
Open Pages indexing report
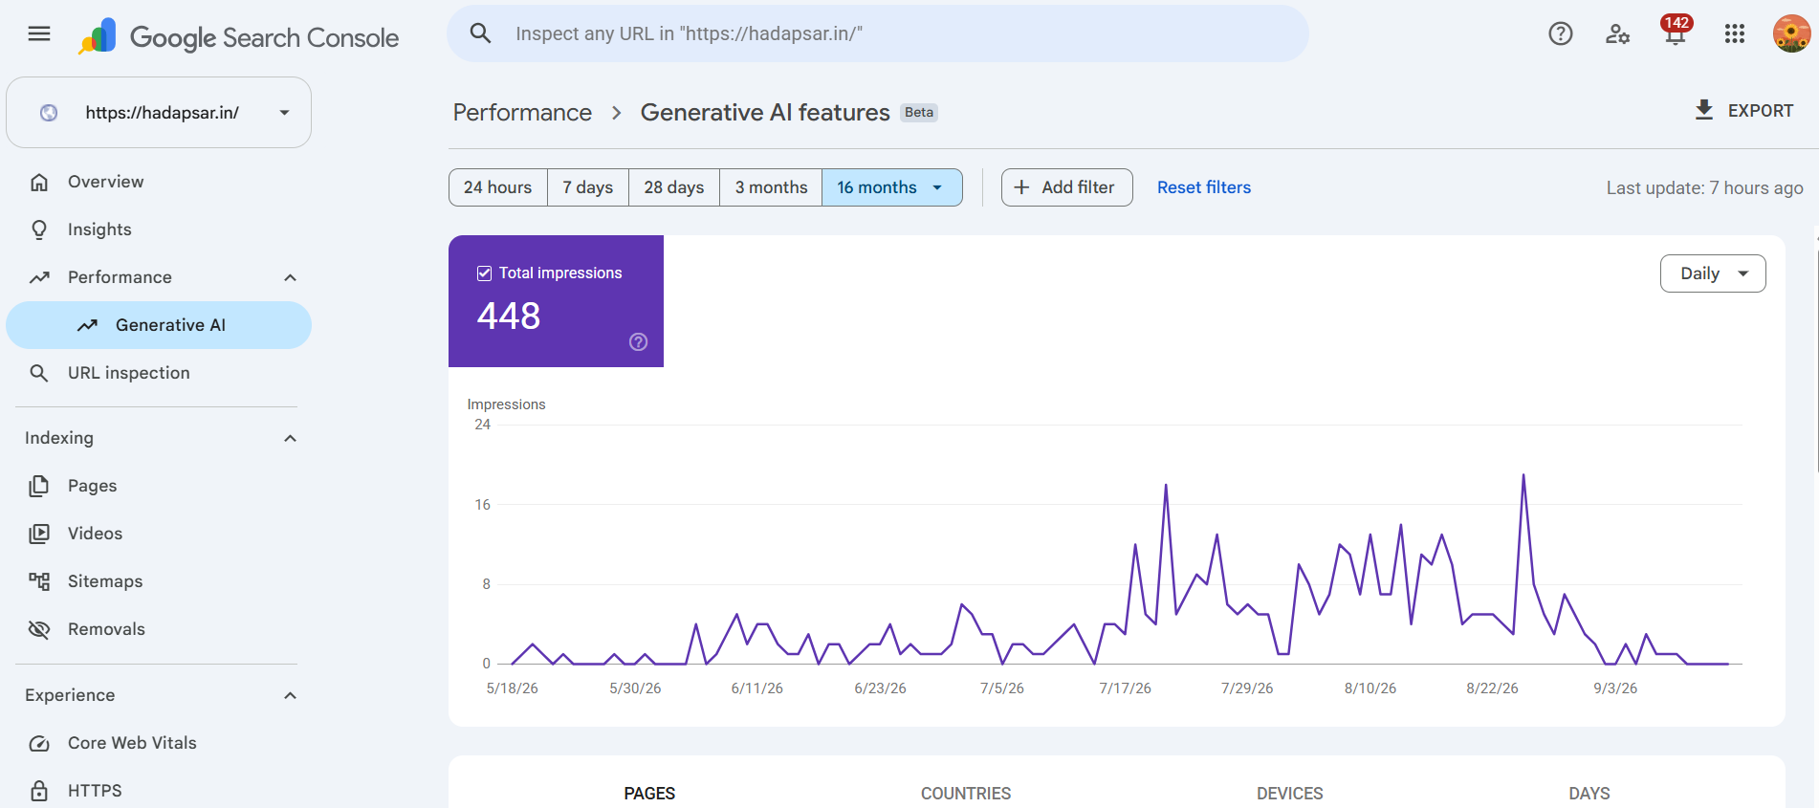point(159,486)
